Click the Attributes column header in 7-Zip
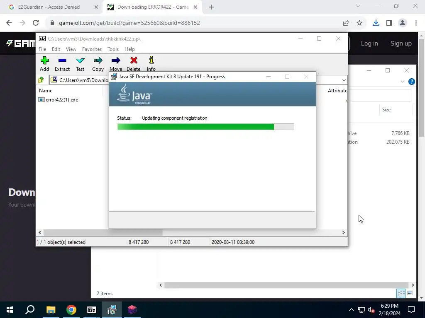The image size is (425, 318). (x=337, y=91)
